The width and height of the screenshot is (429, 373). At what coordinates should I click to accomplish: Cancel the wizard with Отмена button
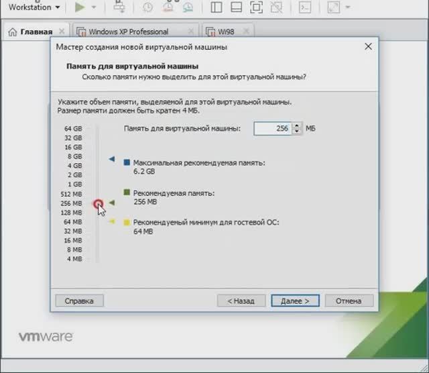pyautogui.click(x=349, y=301)
